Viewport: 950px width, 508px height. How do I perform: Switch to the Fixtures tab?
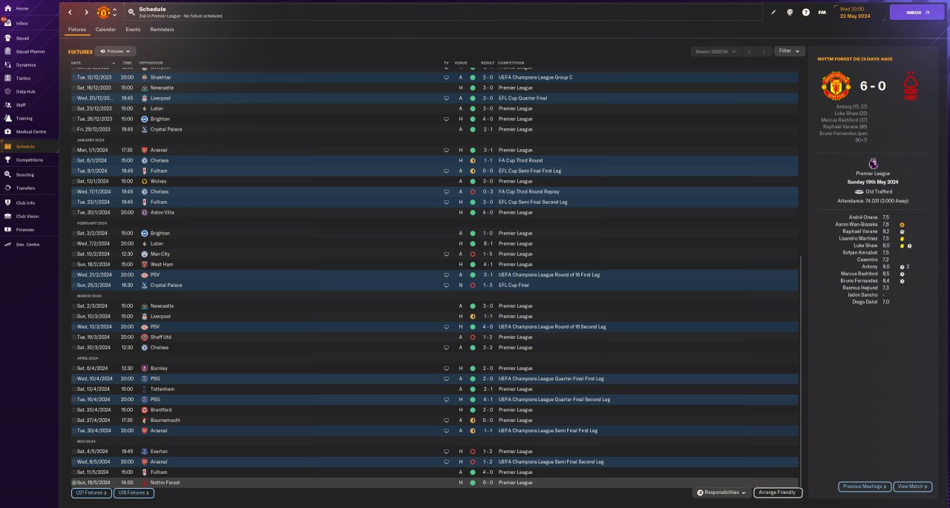77,30
